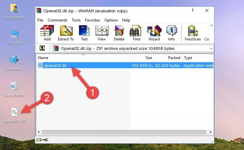This screenshot has width=244, height=150.
Task: Select the Documents desktop icon
Action: [x=14, y=11]
